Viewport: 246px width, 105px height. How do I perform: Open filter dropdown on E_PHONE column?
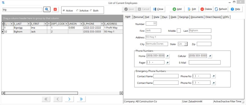[102, 24]
